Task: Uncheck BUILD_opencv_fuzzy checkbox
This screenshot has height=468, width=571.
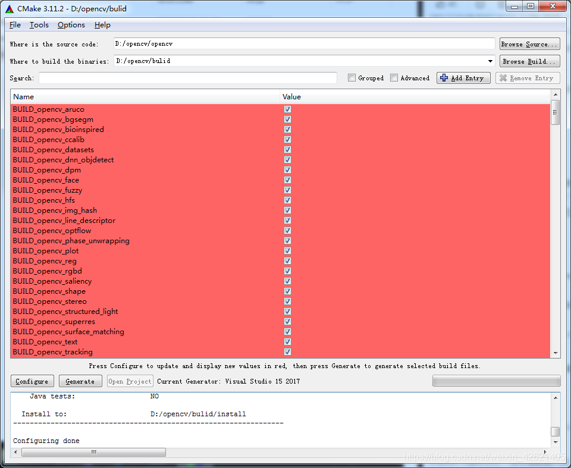Action: (287, 190)
